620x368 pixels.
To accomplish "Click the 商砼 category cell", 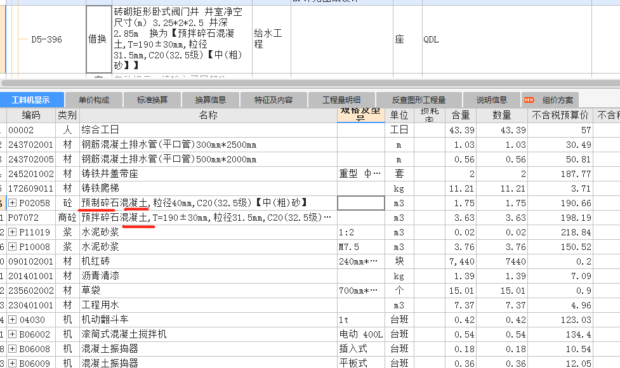I will (x=67, y=218).
